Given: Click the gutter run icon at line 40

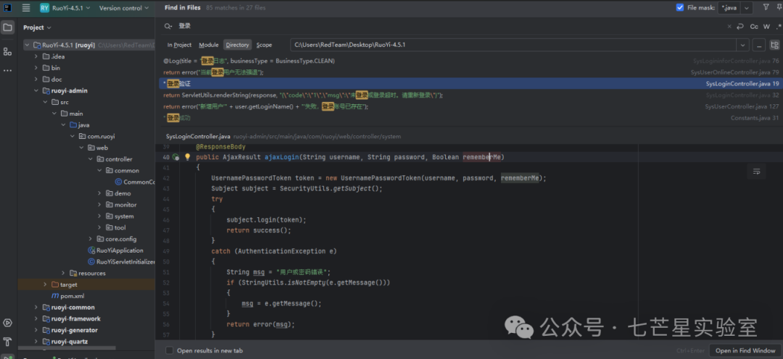Looking at the screenshot, I should pos(175,157).
